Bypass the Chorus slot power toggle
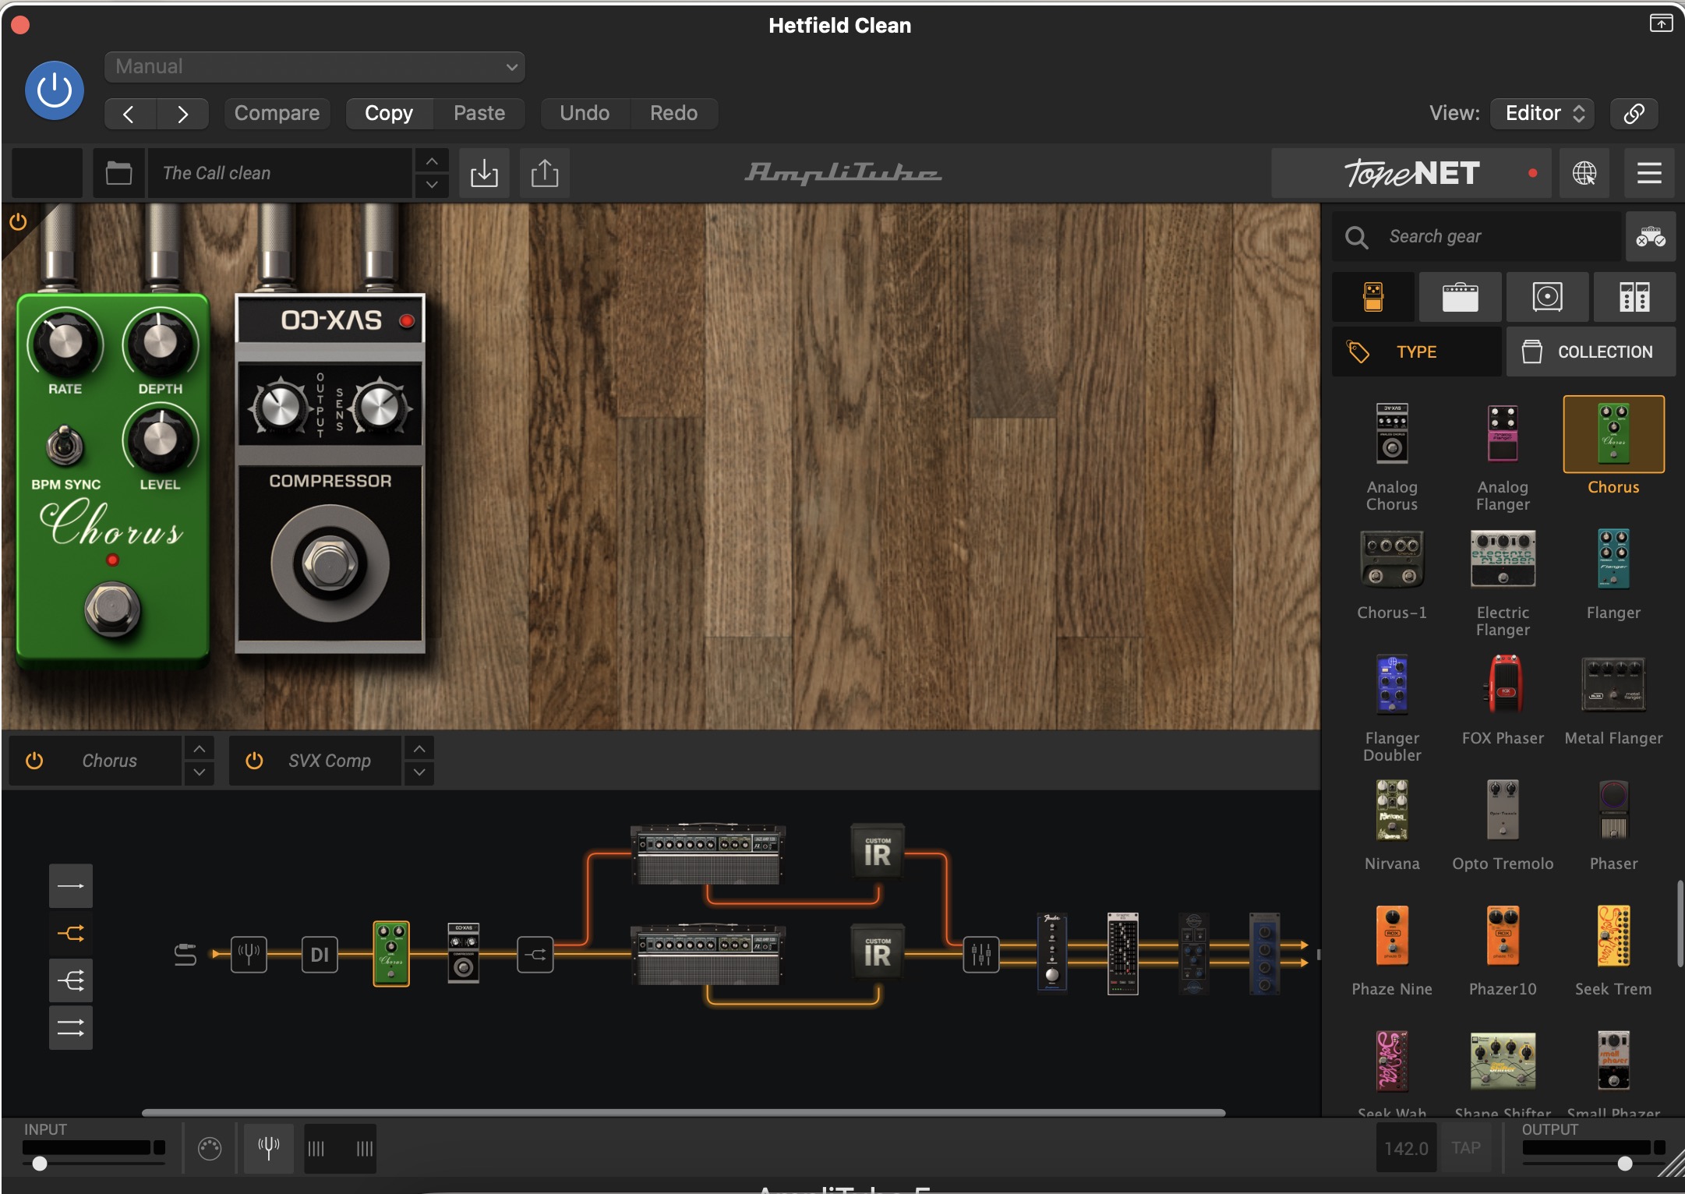1685x1194 pixels. click(34, 761)
